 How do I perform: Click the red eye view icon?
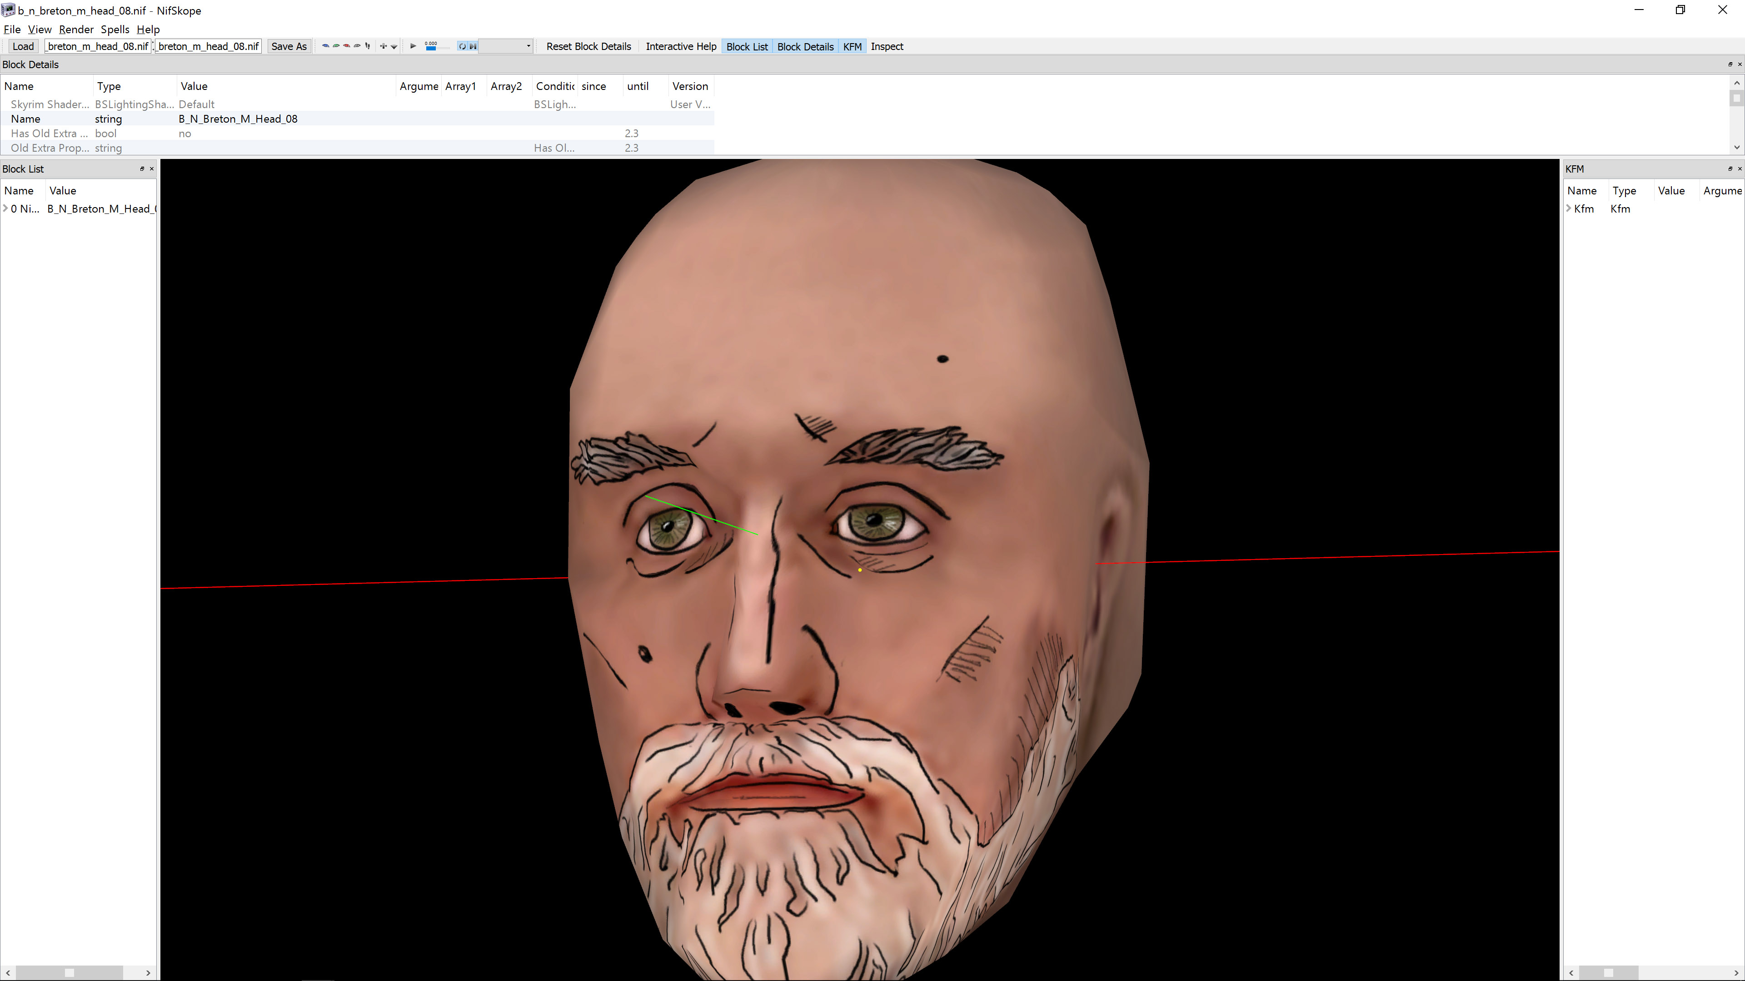347,46
